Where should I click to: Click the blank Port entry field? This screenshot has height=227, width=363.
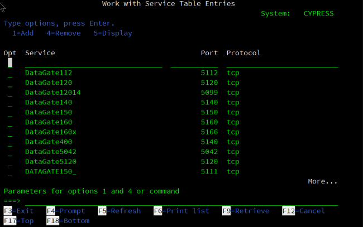point(194,63)
